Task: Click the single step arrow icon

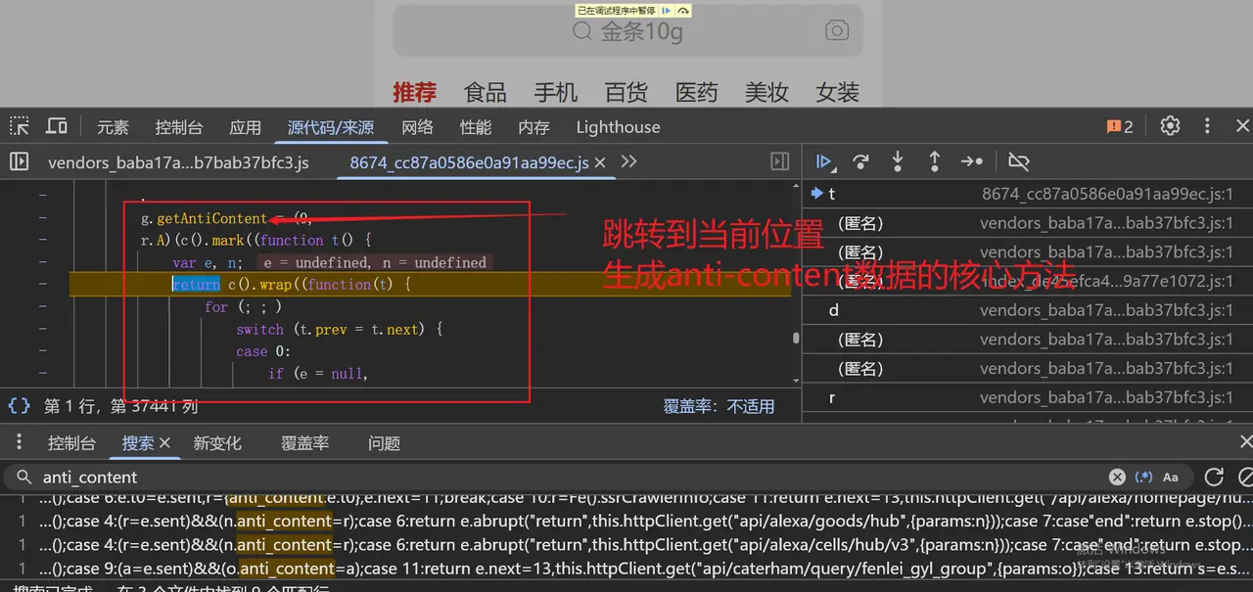Action: tap(971, 161)
